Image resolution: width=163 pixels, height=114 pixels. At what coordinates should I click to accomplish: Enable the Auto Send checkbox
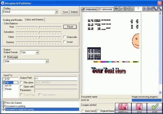83,111
